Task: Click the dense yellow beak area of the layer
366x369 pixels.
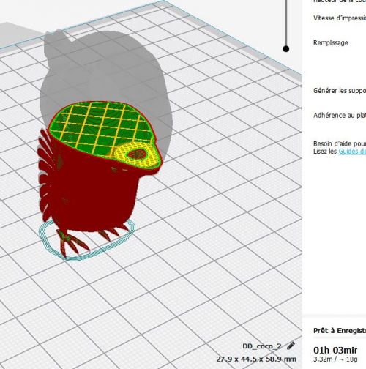Action: [x=137, y=154]
